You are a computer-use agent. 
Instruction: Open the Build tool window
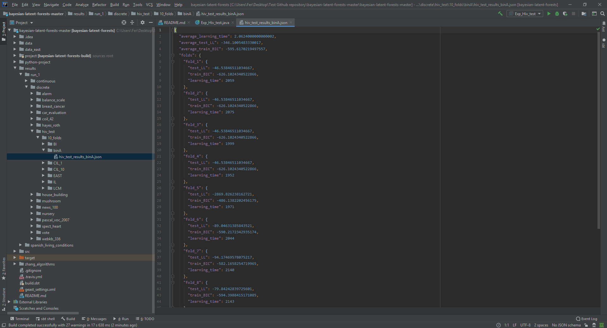68,319
